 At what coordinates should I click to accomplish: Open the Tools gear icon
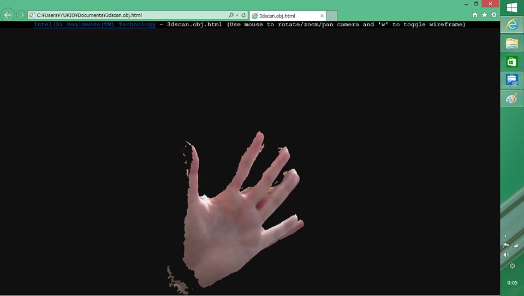click(x=493, y=15)
